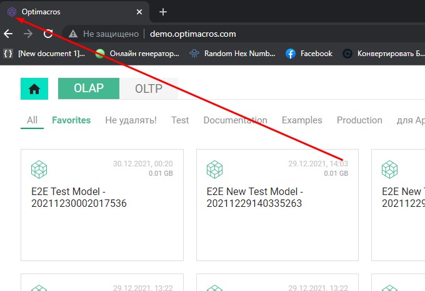The image size is (425, 291).
Task: Open a new browser tab
Action: (x=163, y=12)
